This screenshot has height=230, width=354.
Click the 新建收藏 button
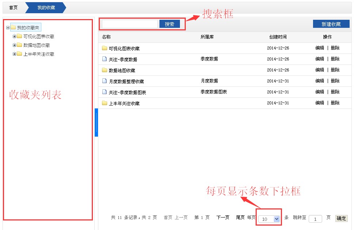point(331,24)
